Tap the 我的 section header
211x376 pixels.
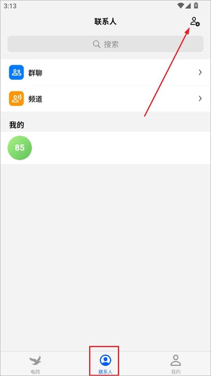(x=17, y=125)
